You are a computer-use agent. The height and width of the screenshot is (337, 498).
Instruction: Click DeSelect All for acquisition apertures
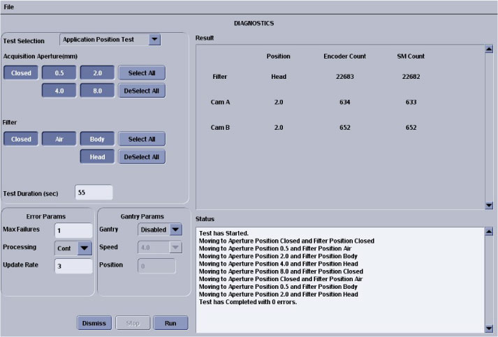[142, 91]
